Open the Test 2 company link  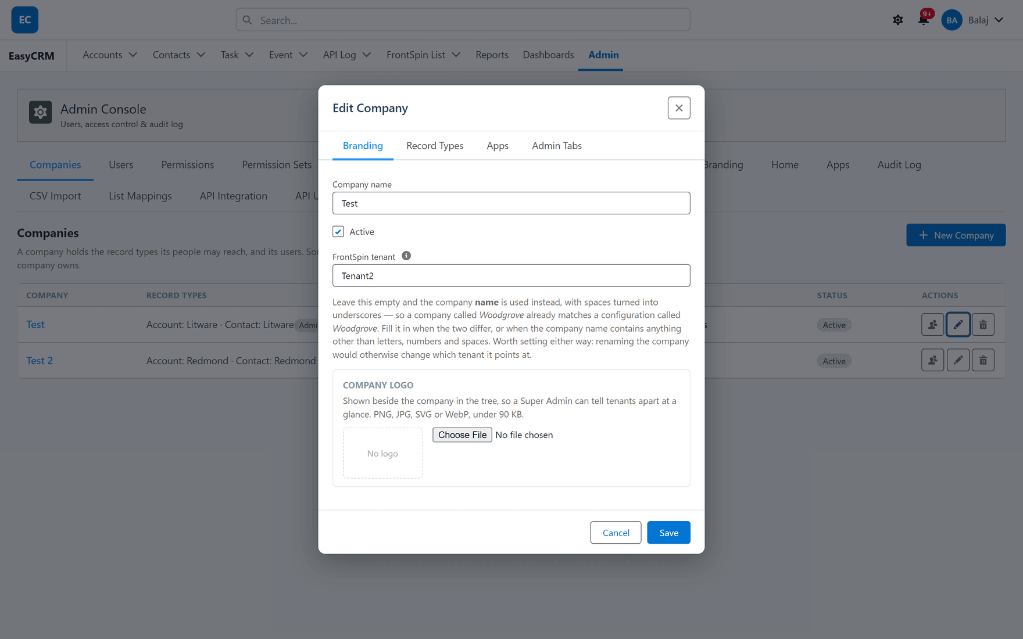coord(40,361)
